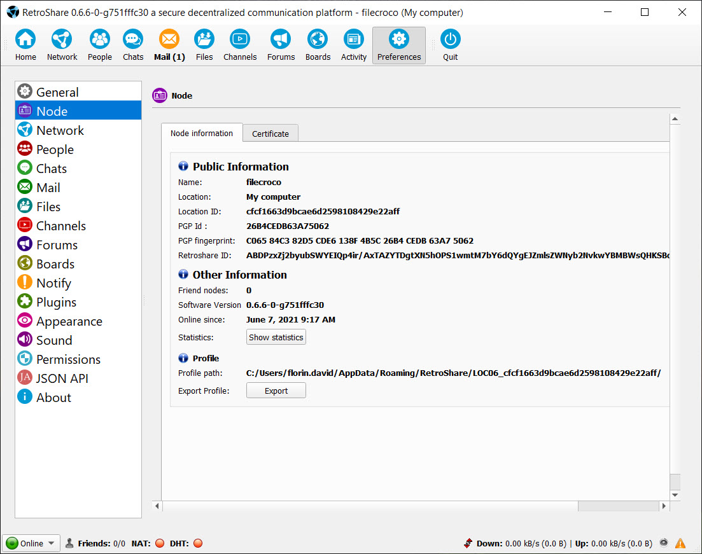Click the status bar gray round icon
The image size is (702, 554).
664,543
